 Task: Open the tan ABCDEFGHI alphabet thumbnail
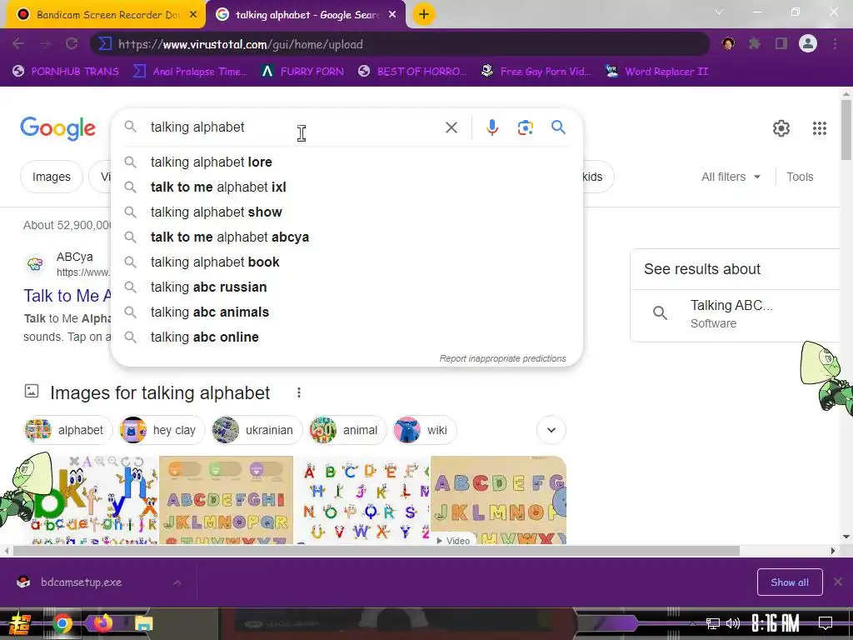(x=226, y=500)
